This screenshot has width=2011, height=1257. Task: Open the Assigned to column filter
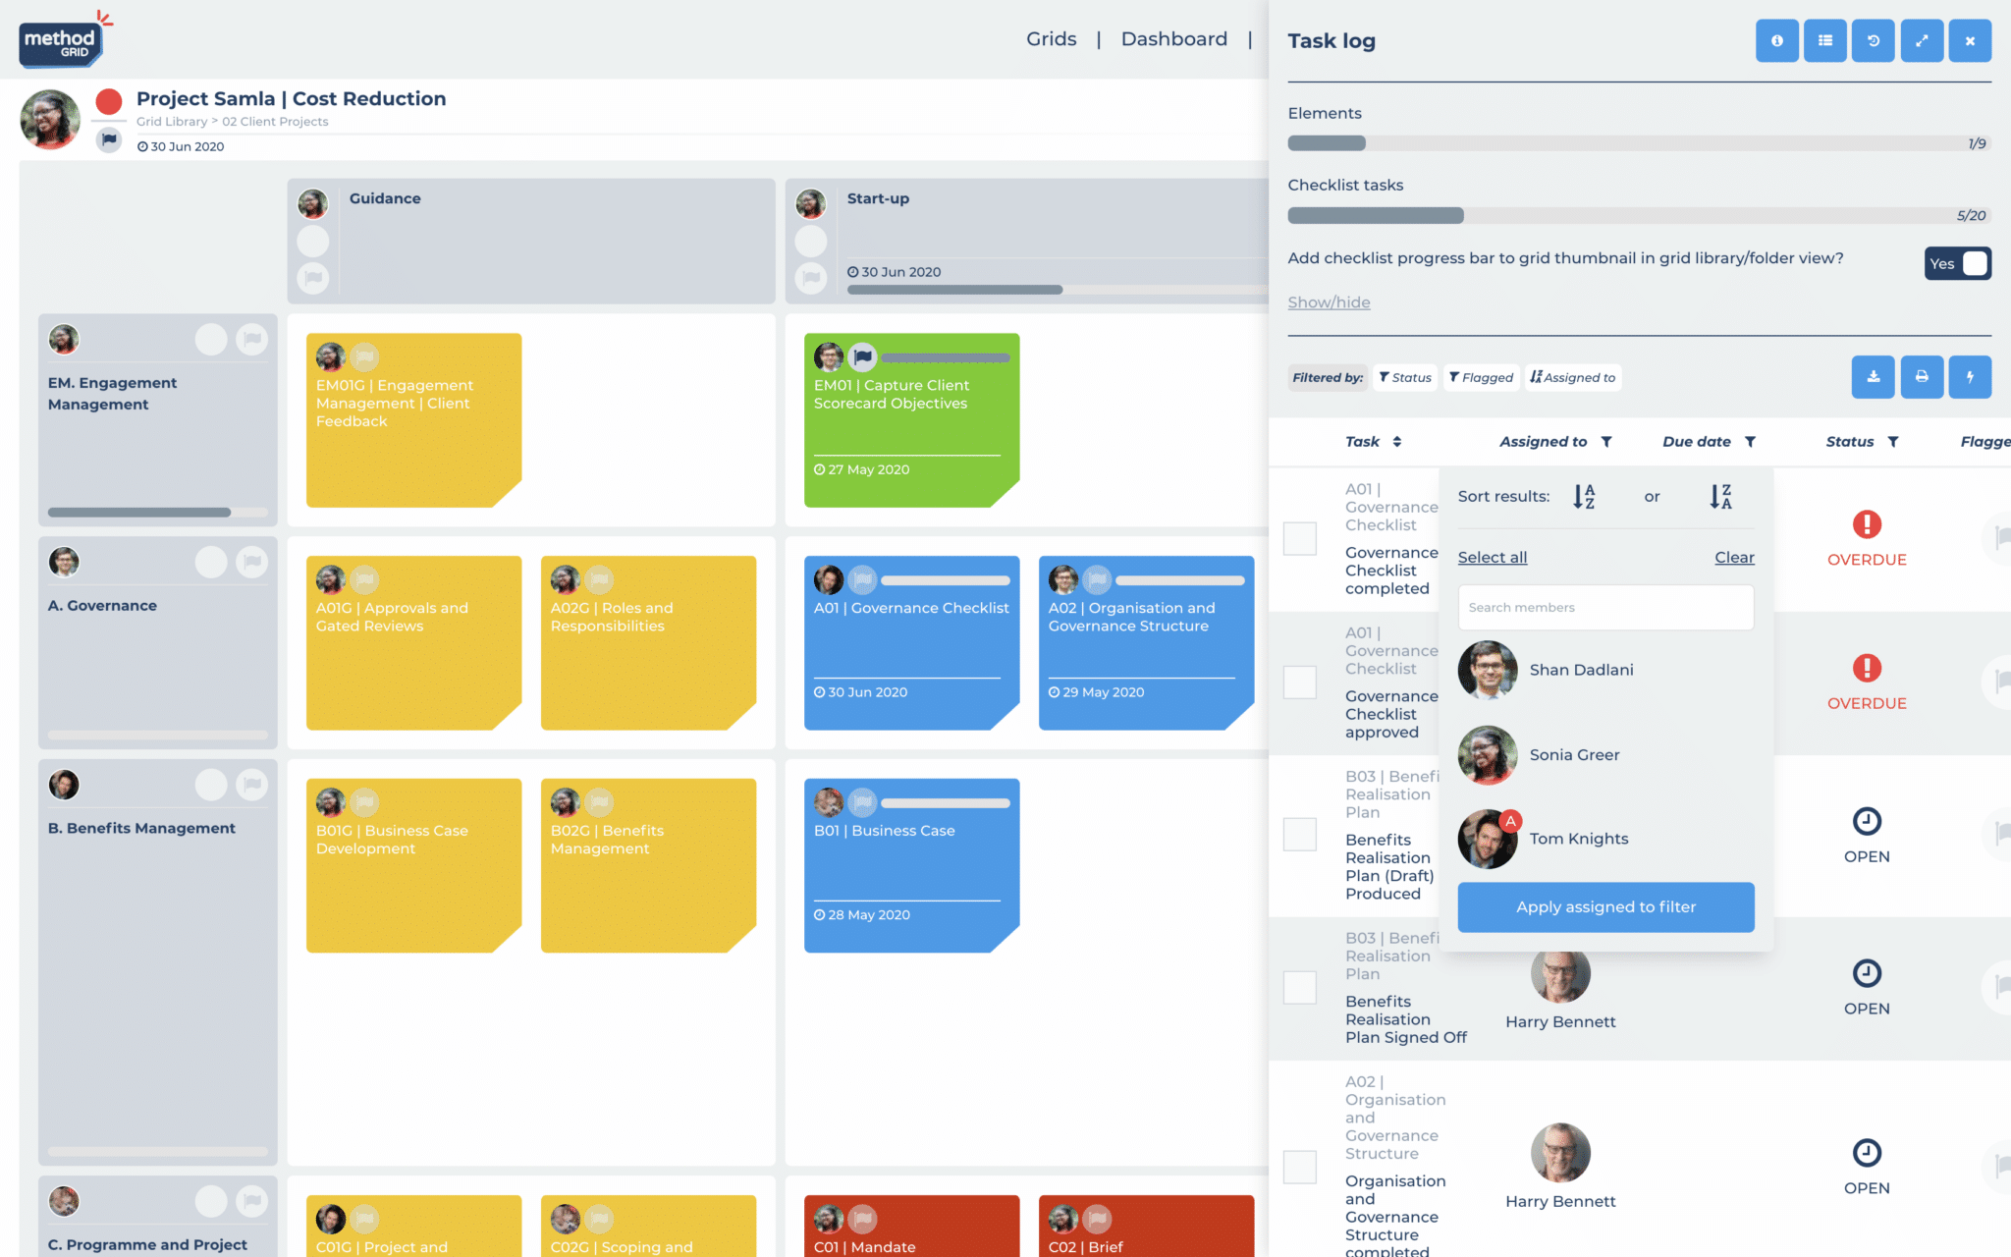(x=1606, y=442)
